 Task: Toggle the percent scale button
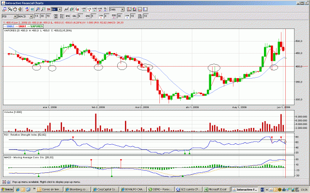(x=105, y=9)
